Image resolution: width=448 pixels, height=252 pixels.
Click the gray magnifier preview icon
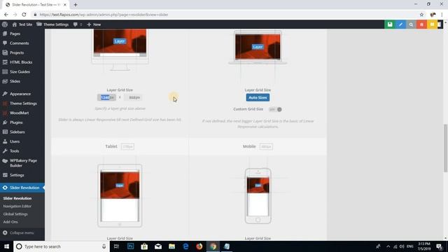click(411, 24)
